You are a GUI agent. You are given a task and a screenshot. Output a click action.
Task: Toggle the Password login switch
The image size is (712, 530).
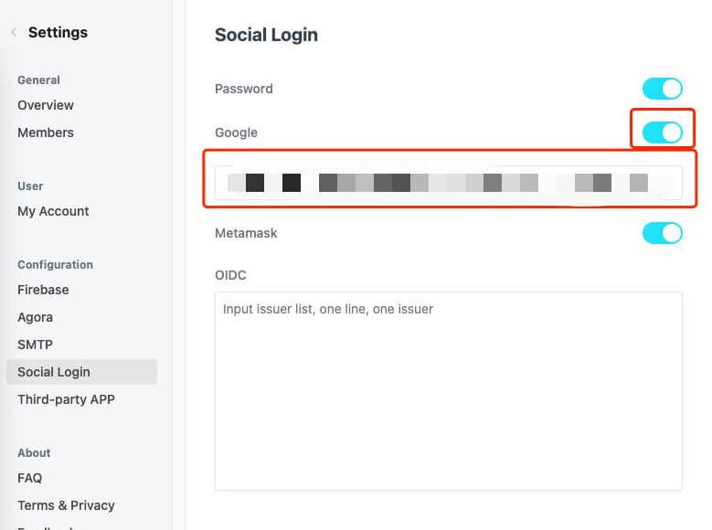pos(662,89)
